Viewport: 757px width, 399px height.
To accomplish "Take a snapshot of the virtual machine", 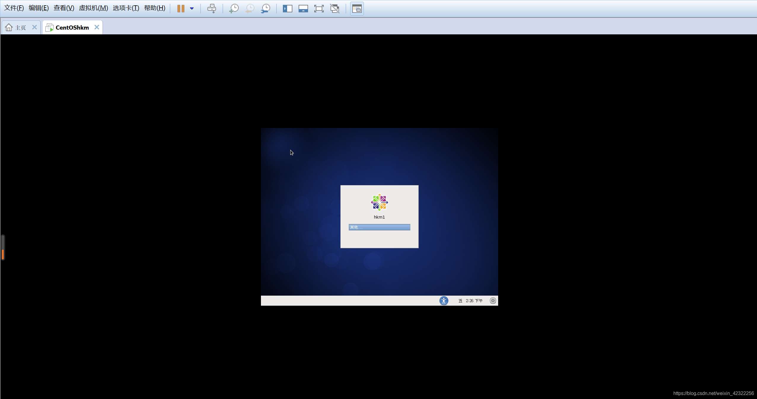I will click(234, 8).
